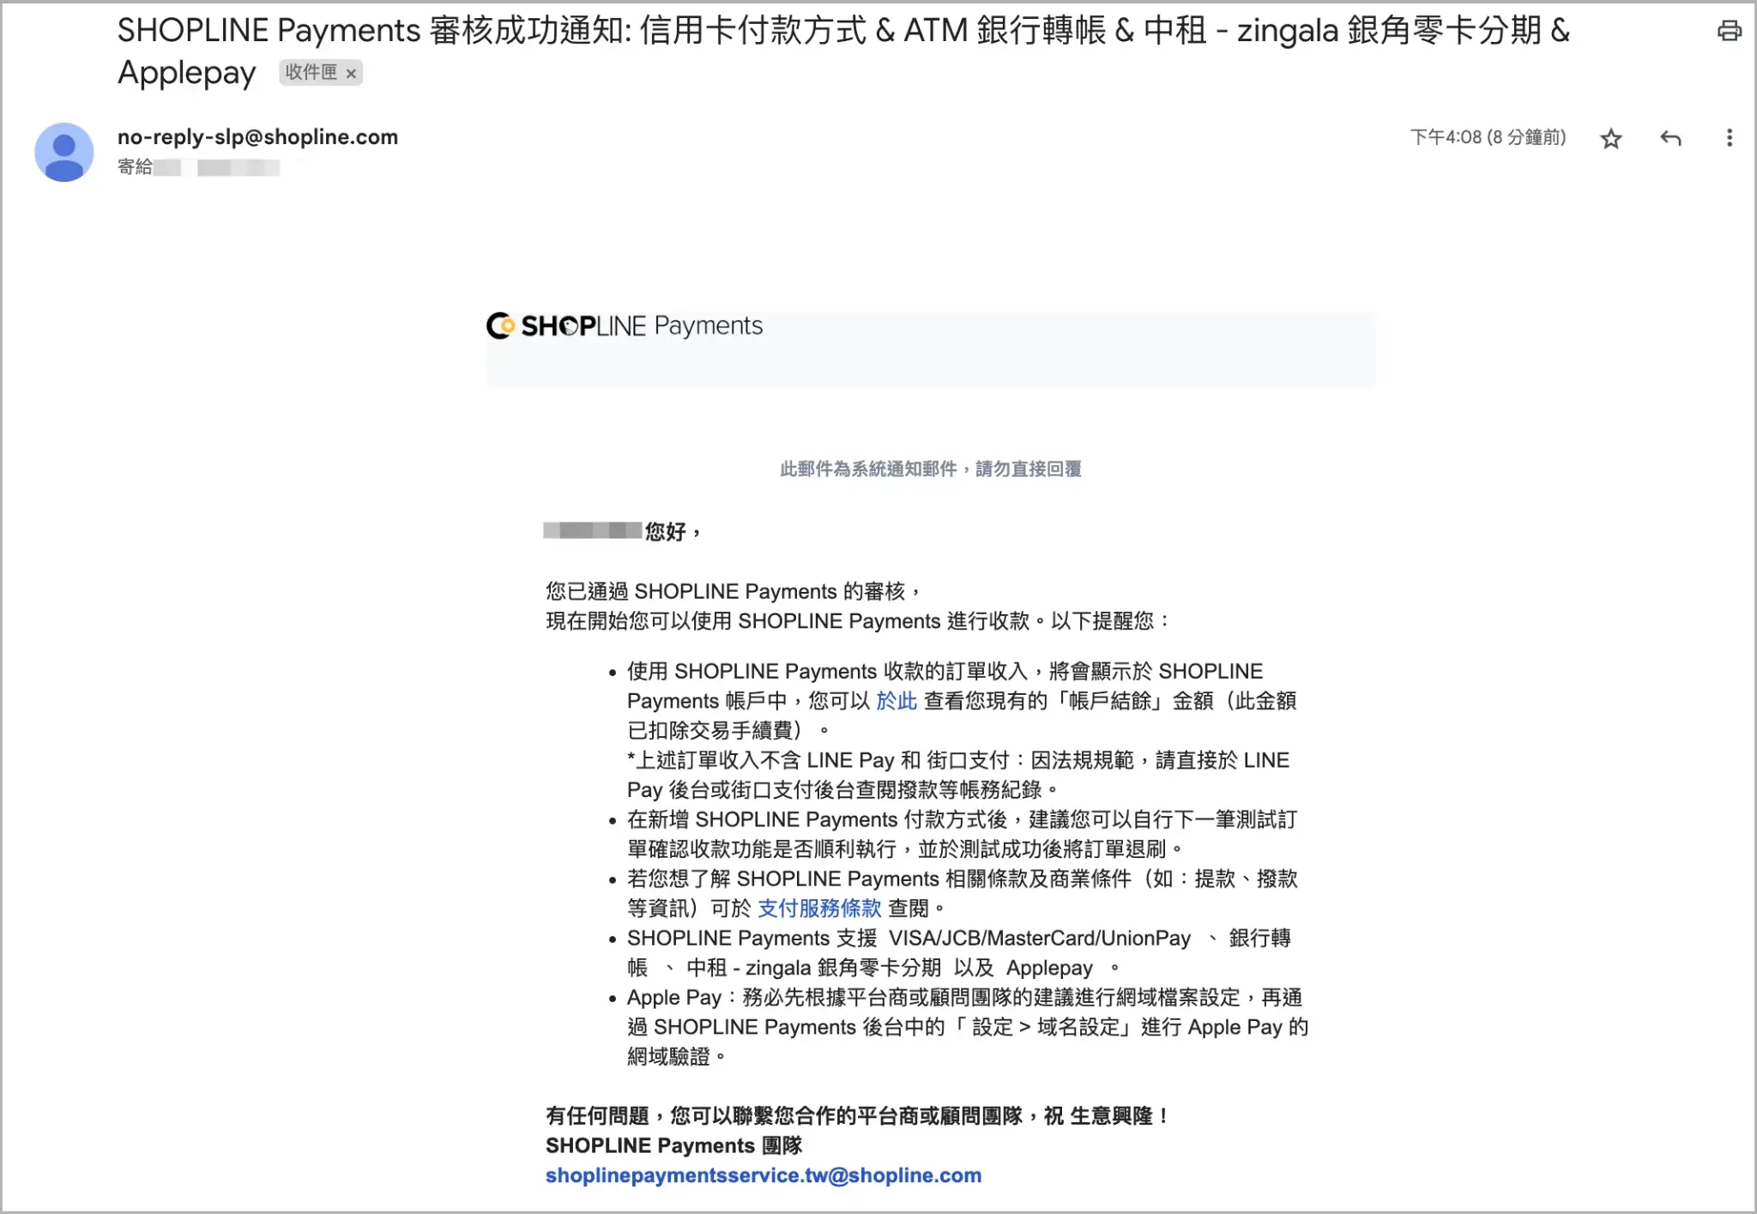The width and height of the screenshot is (1757, 1214).
Task: Reply to the email with arrow icon
Action: (1670, 138)
